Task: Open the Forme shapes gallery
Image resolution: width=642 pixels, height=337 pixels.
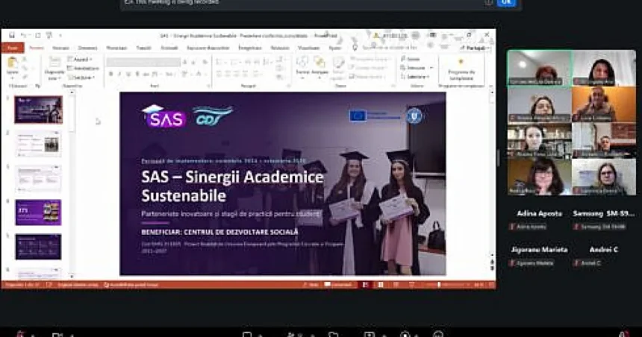Action: point(302,66)
